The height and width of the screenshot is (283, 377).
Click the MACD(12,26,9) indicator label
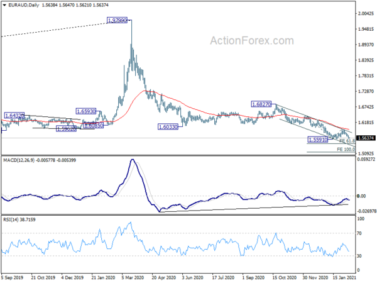tap(19, 160)
